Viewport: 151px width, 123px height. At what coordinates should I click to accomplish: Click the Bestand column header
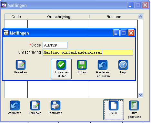(x=114, y=17)
